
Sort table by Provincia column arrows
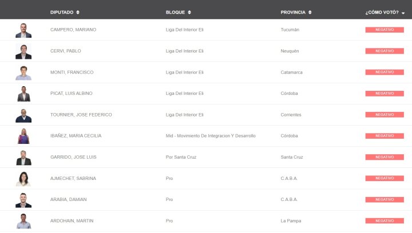tap(310, 13)
